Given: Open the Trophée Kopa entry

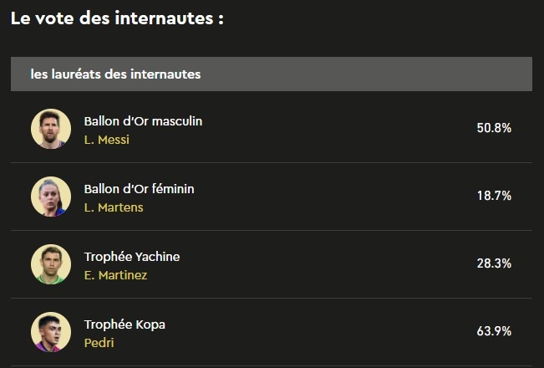Looking at the screenshot, I should tap(125, 325).
